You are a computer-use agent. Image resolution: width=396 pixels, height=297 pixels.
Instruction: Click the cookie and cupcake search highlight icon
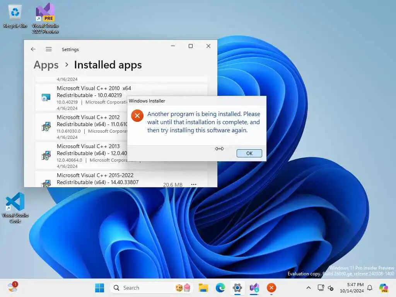tap(183, 288)
